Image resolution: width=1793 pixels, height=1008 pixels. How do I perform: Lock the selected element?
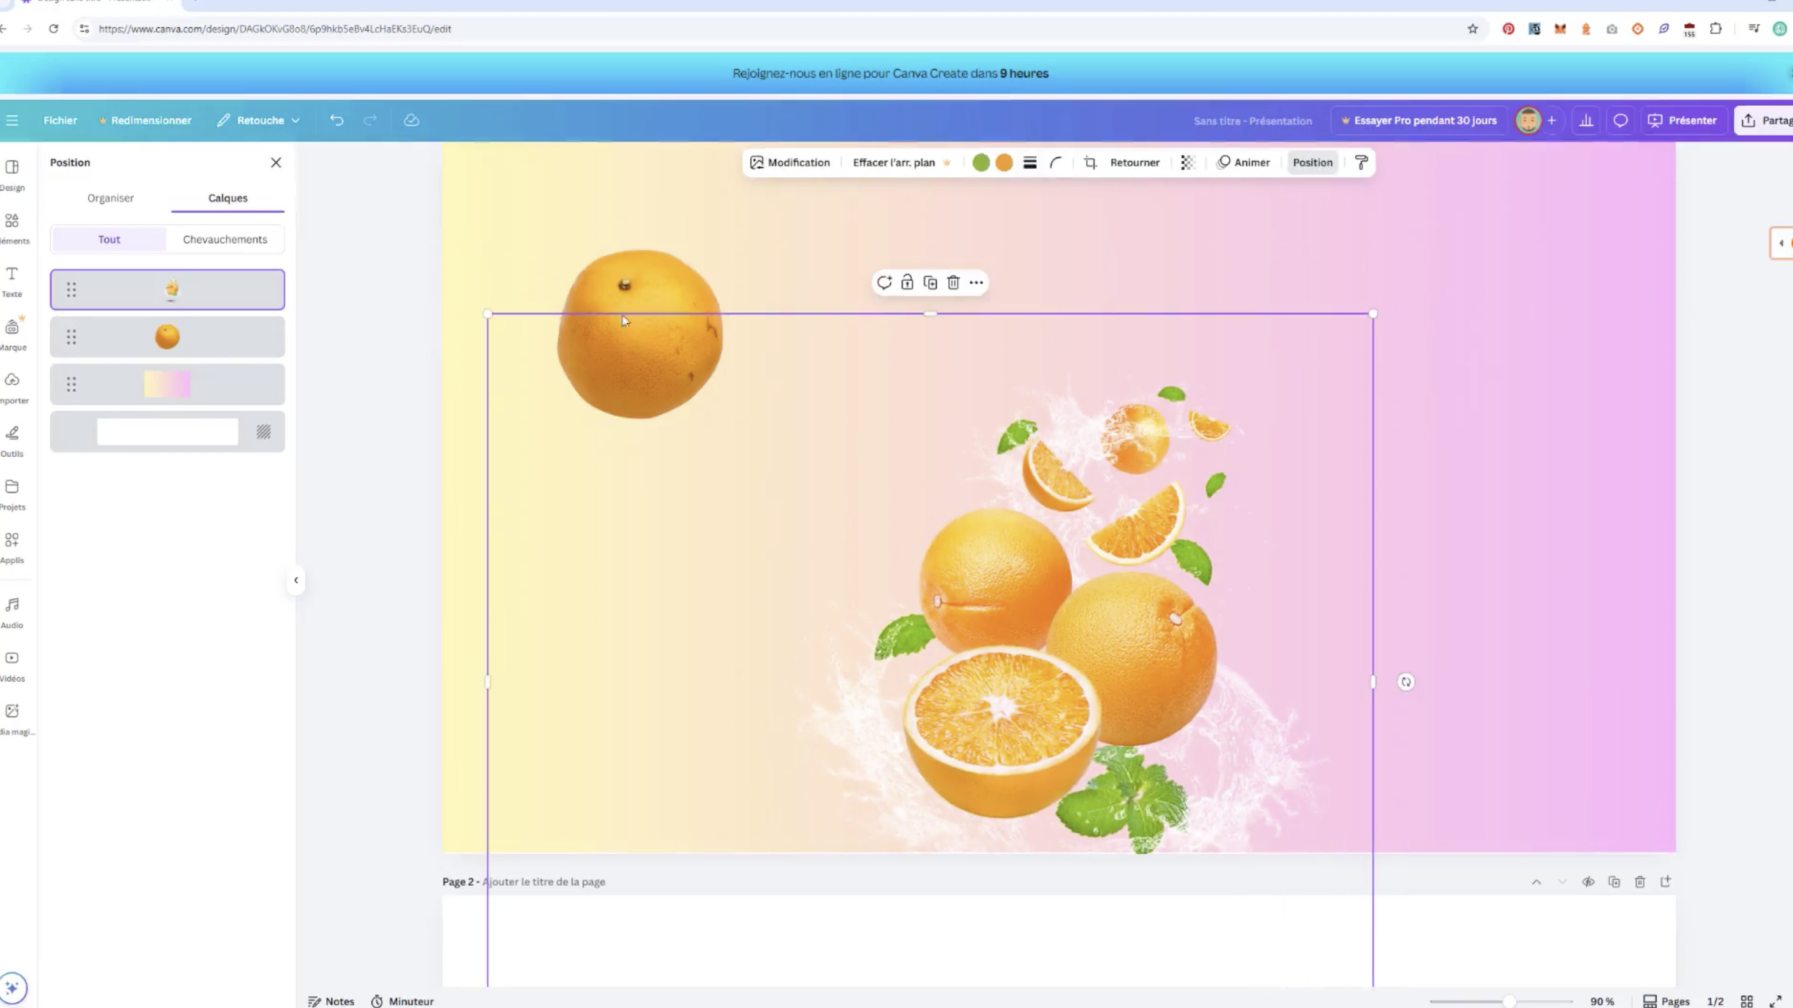pos(907,283)
